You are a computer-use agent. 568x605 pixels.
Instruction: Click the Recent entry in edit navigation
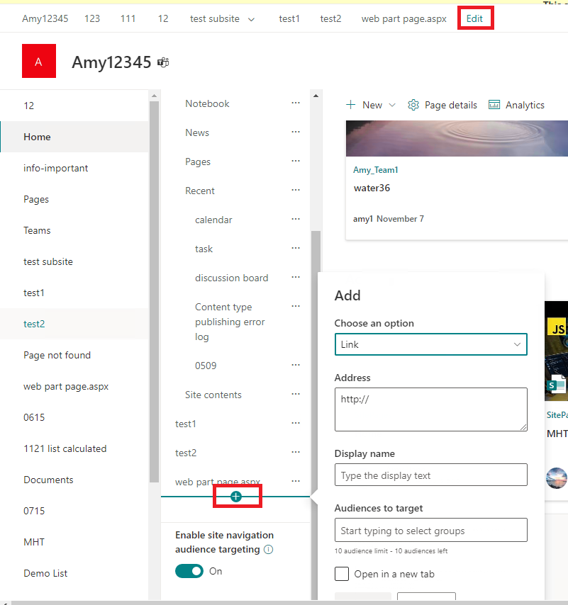click(x=200, y=191)
